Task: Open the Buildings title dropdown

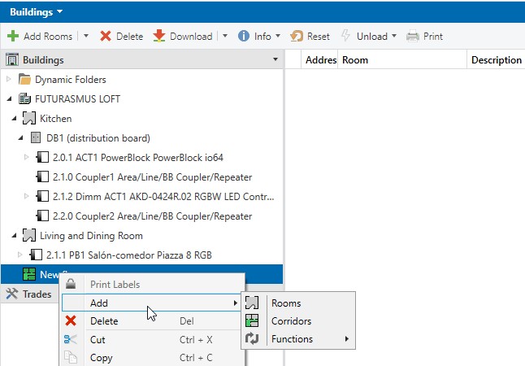Action: [x=60, y=12]
